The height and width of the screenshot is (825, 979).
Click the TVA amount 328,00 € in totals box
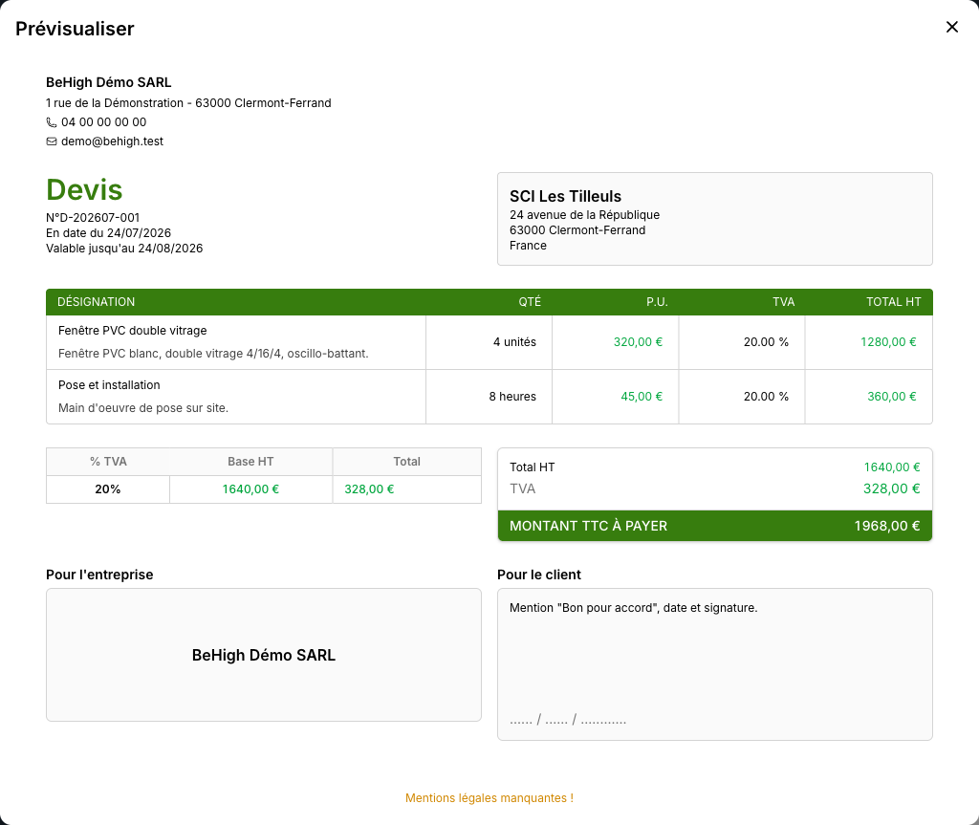click(x=892, y=488)
